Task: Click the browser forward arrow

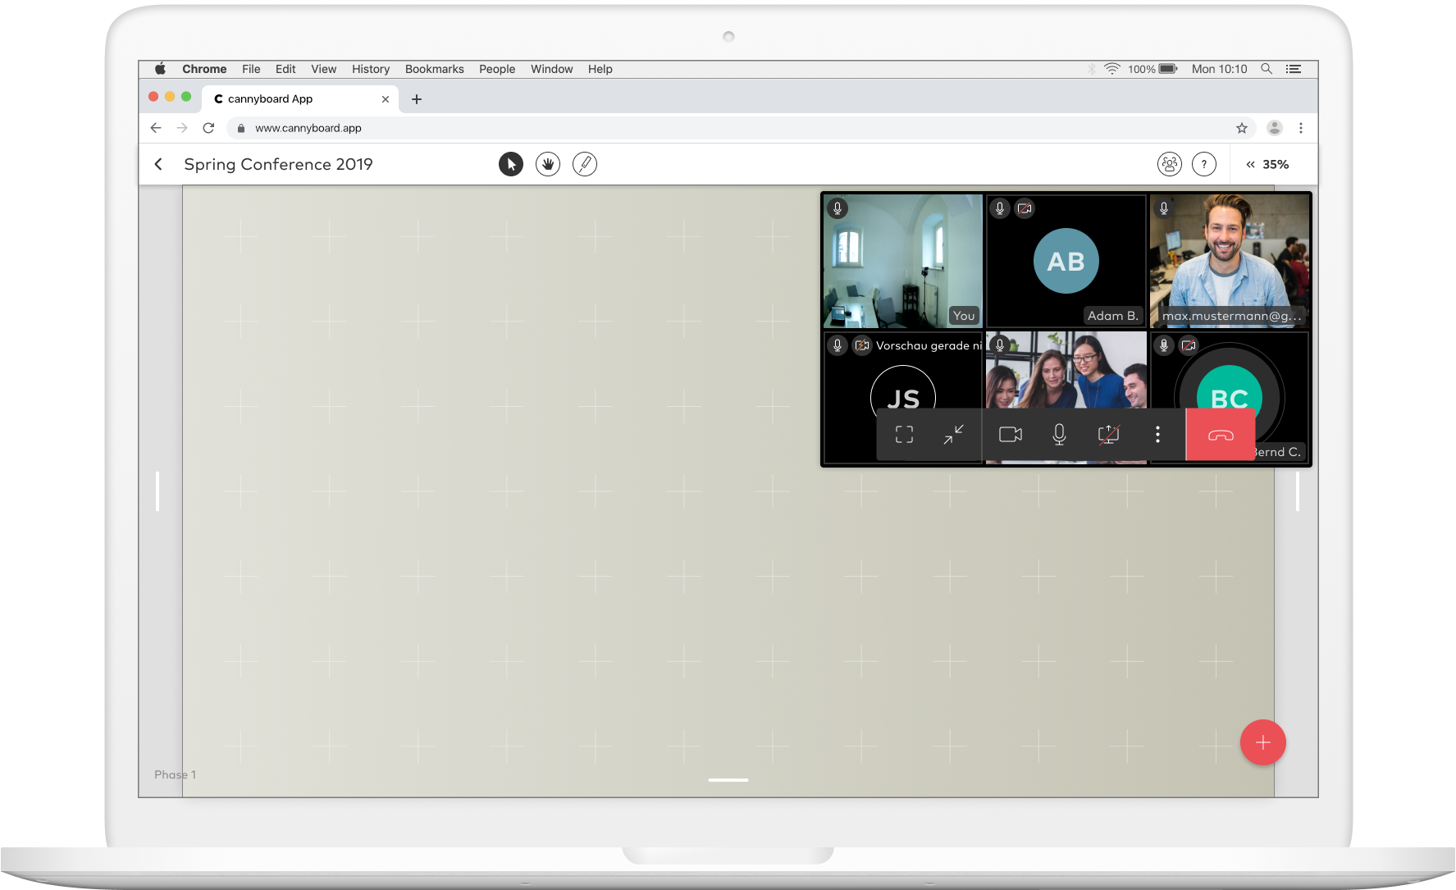Action: (x=182, y=128)
